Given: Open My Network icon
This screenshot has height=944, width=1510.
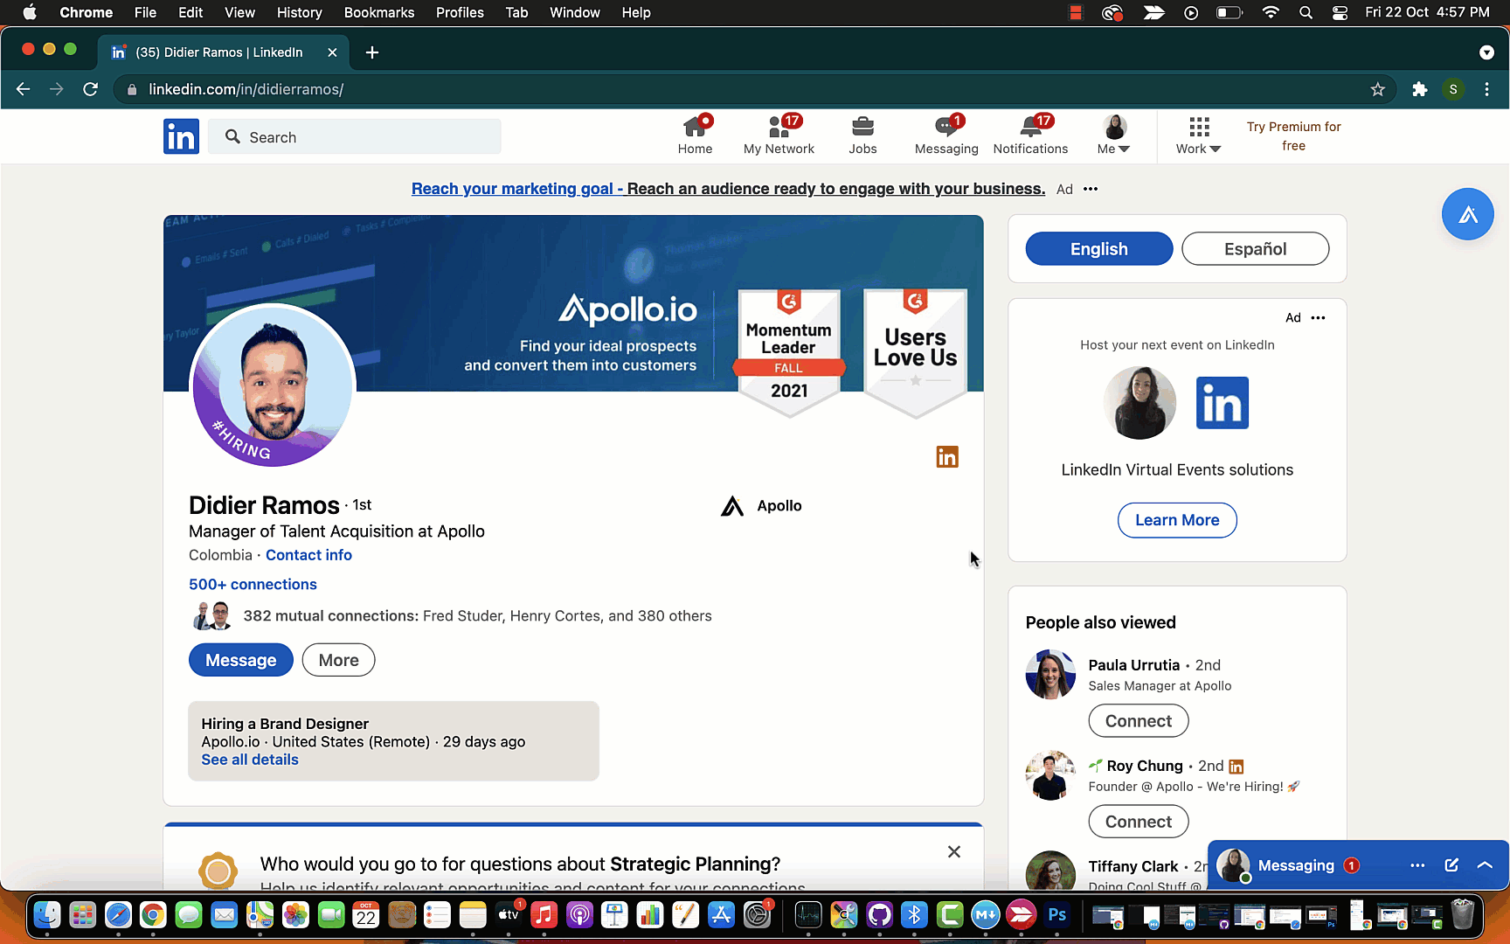Looking at the screenshot, I should point(778,128).
